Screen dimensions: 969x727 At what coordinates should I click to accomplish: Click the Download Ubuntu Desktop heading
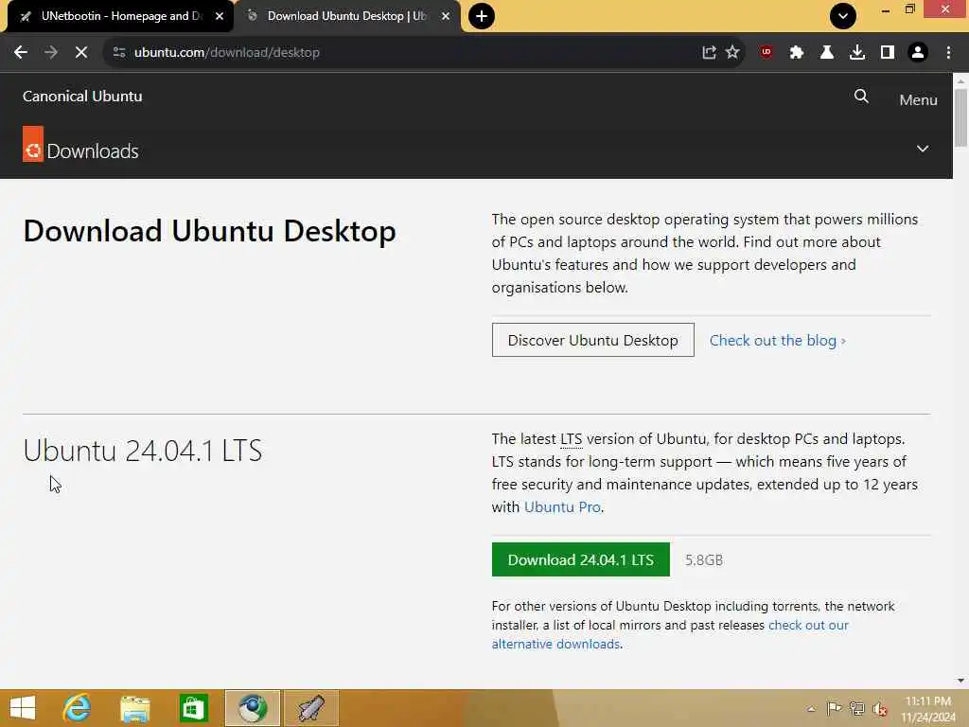(x=209, y=231)
